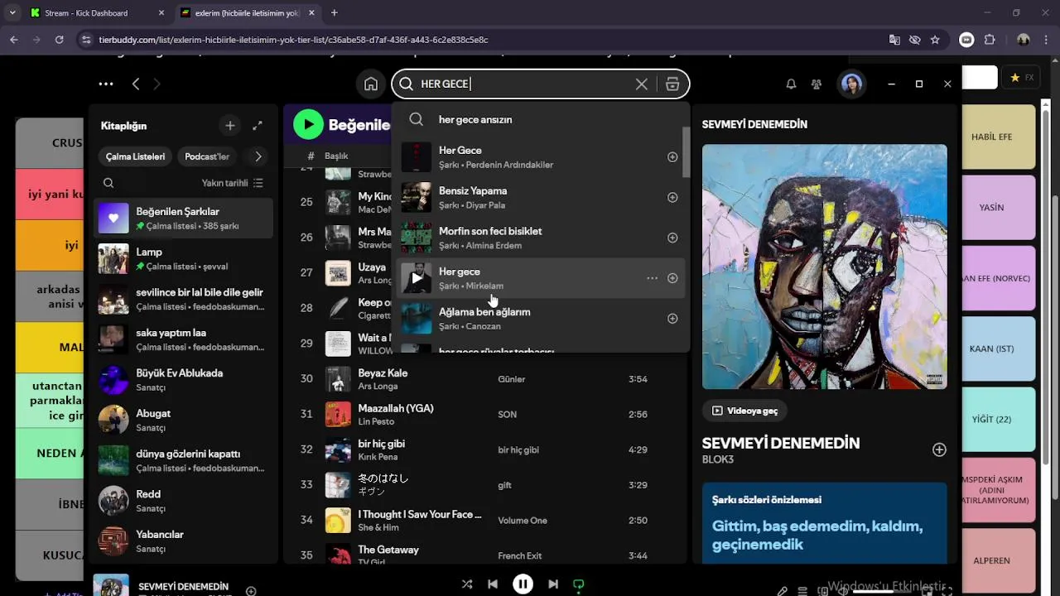
Task: Open Spotify three-dots main menu
Action: coord(106,84)
